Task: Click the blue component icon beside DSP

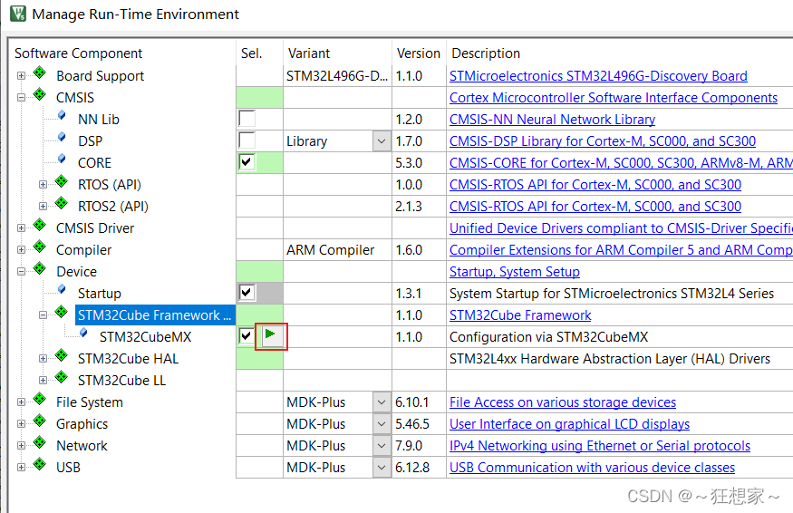Action: click(x=62, y=137)
